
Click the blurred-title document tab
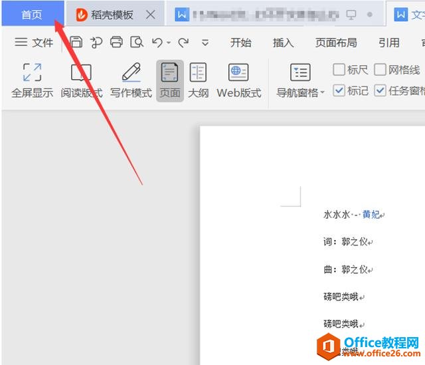(x=276, y=15)
